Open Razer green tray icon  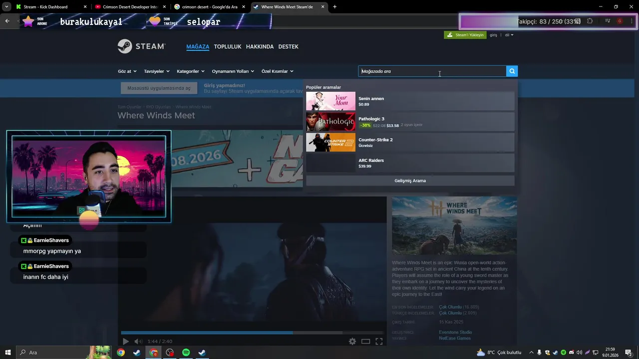click(x=563, y=353)
